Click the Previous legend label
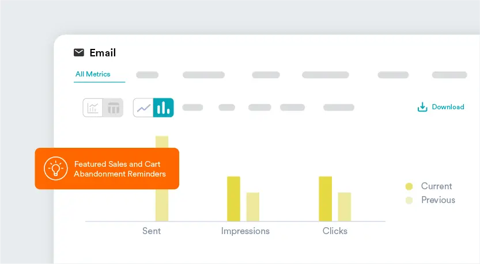This screenshot has height=264, width=480. pyautogui.click(x=438, y=200)
